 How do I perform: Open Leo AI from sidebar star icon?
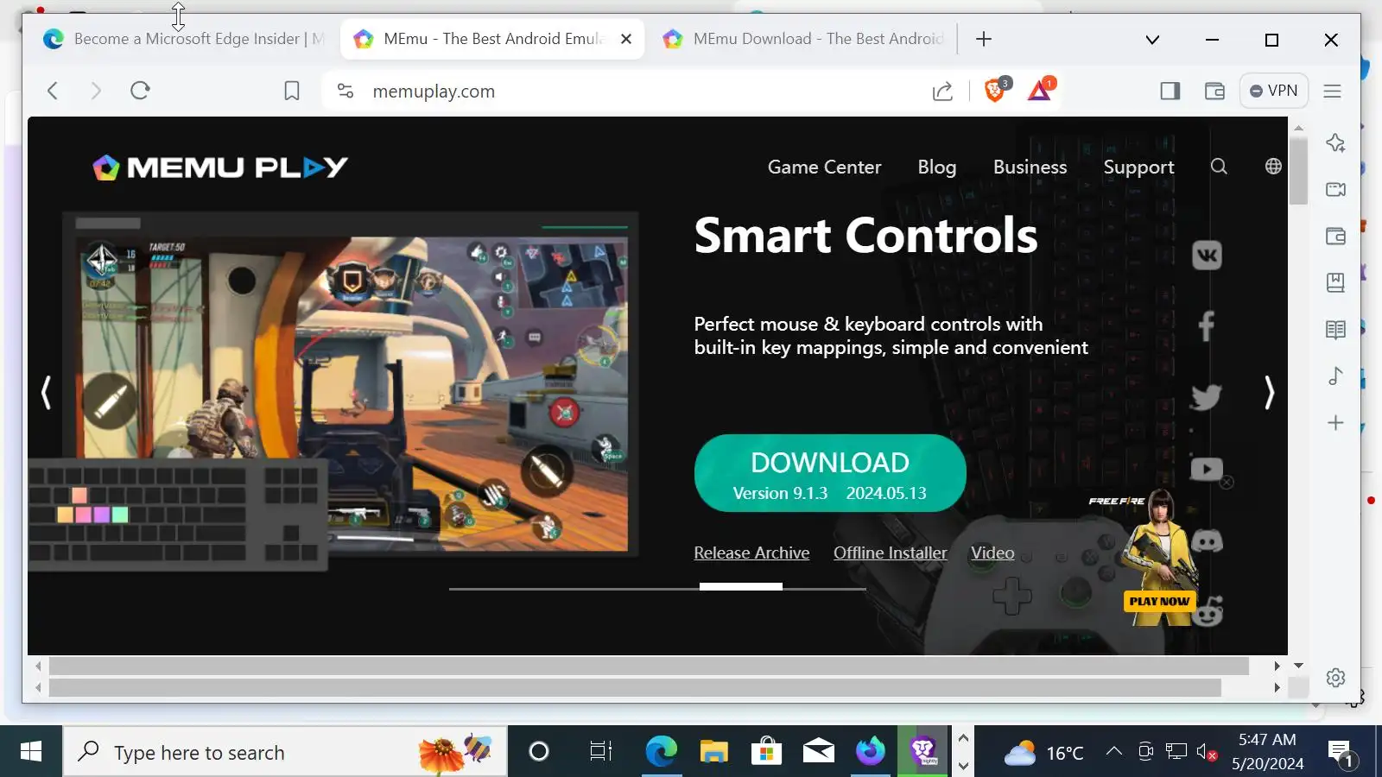1335,142
